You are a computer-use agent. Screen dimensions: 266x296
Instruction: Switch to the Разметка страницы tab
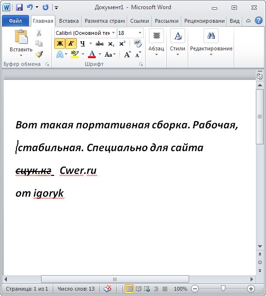[x=104, y=21]
